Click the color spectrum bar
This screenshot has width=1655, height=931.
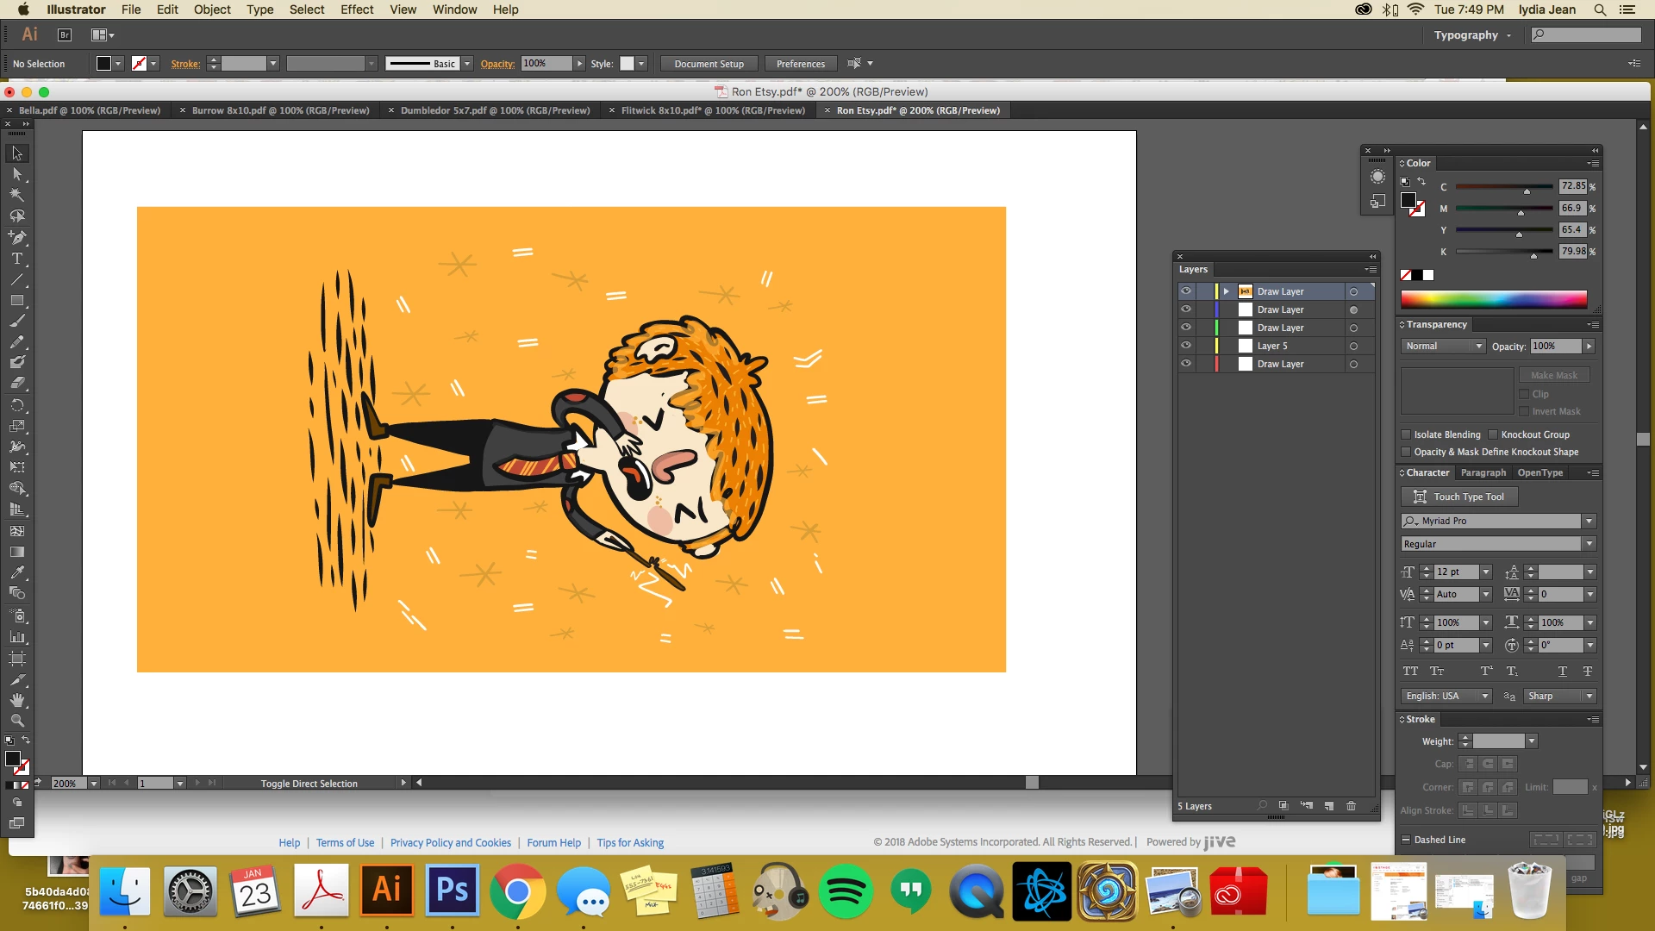point(1493,299)
